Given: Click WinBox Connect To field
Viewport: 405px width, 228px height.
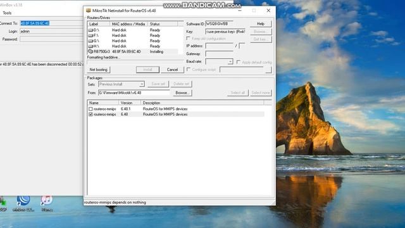Looking at the screenshot, I should [x=52, y=23].
